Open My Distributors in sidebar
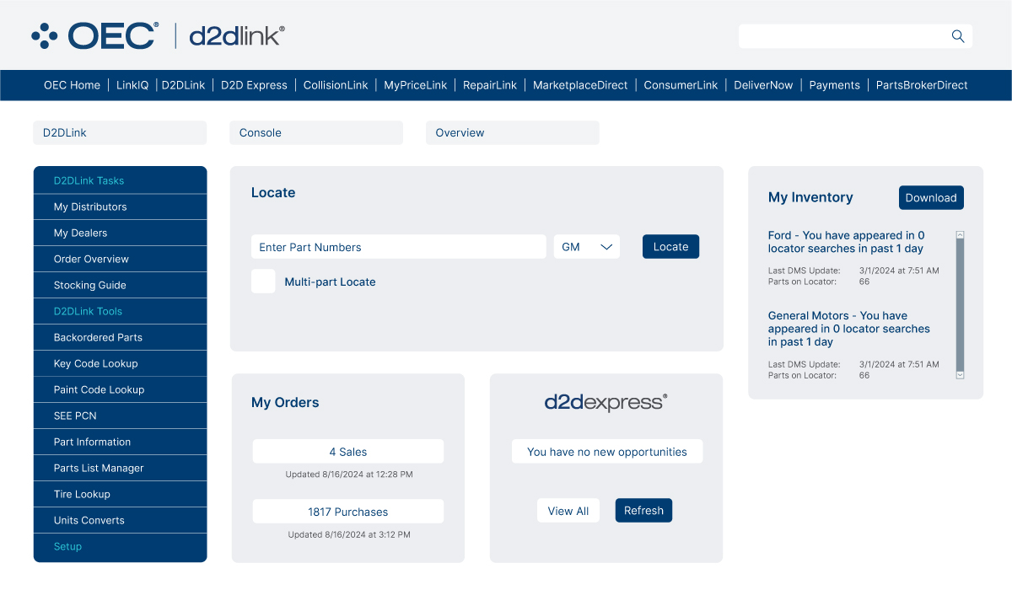Screen dimensions: 1012x590 (x=120, y=207)
